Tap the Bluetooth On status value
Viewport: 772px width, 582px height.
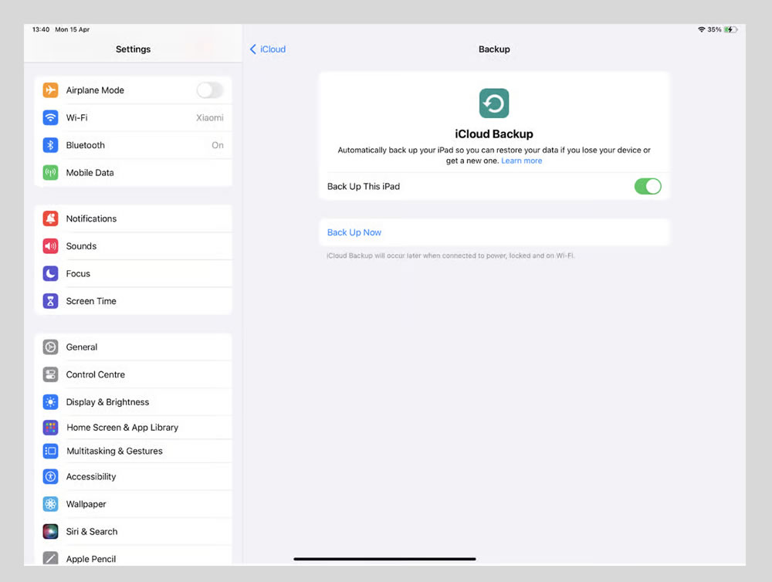pyautogui.click(x=218, y=145)
